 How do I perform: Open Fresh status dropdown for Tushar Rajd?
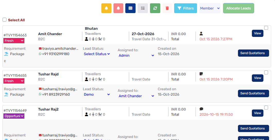pos(14,81)
